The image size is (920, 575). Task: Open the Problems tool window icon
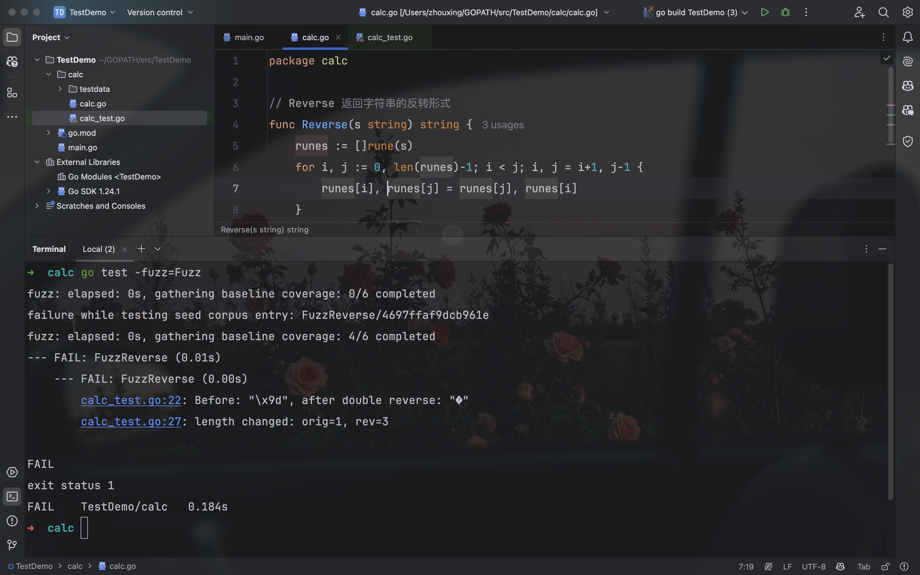point(12,521)
